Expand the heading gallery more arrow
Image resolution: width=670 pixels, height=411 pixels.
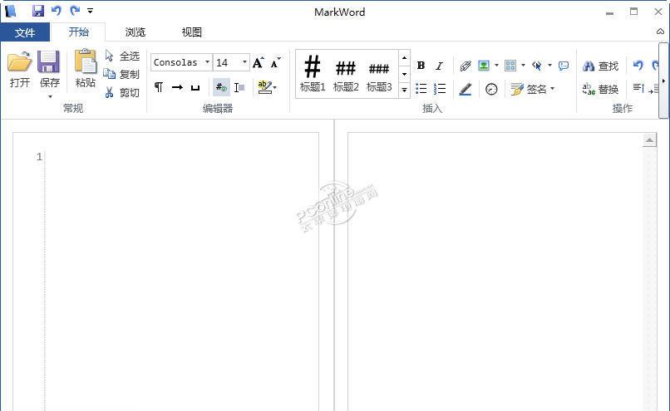click(x=404, y=90)
